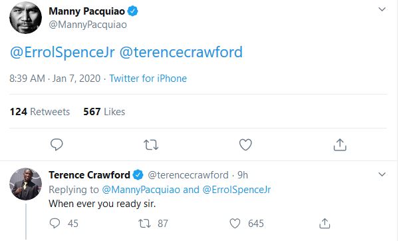
Task: Open dropdown chevron on Terence Crawford's reply
Action: click(x=382, y=174)
